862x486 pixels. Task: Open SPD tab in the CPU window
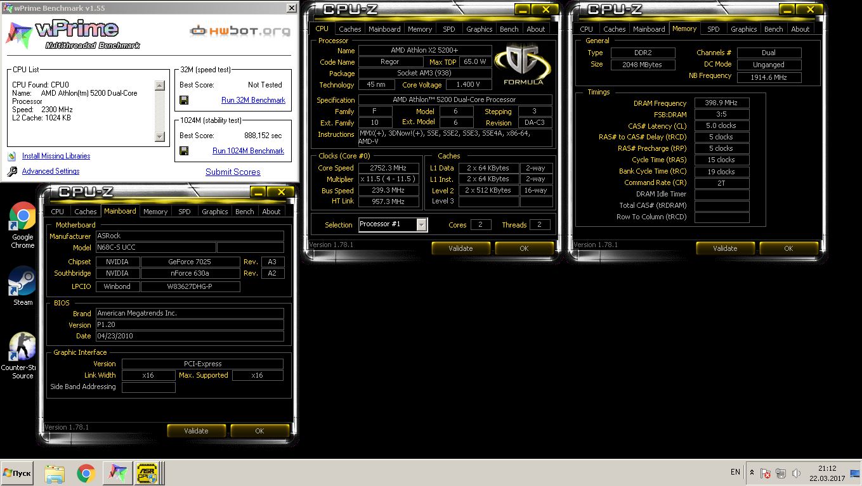pyautogui.click(x=449, y=29)
